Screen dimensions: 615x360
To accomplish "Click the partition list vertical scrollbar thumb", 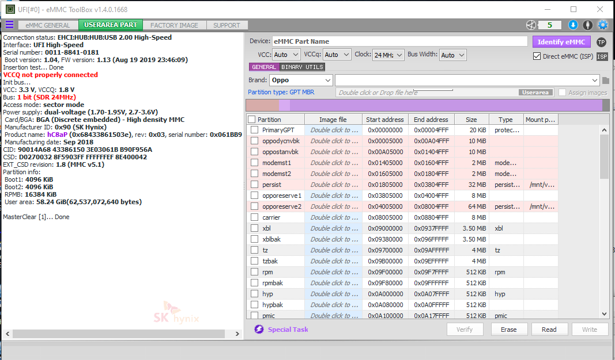I will click(604, 156).
